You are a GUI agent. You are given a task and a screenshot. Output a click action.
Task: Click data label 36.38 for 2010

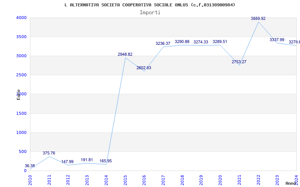coord(30,166)
